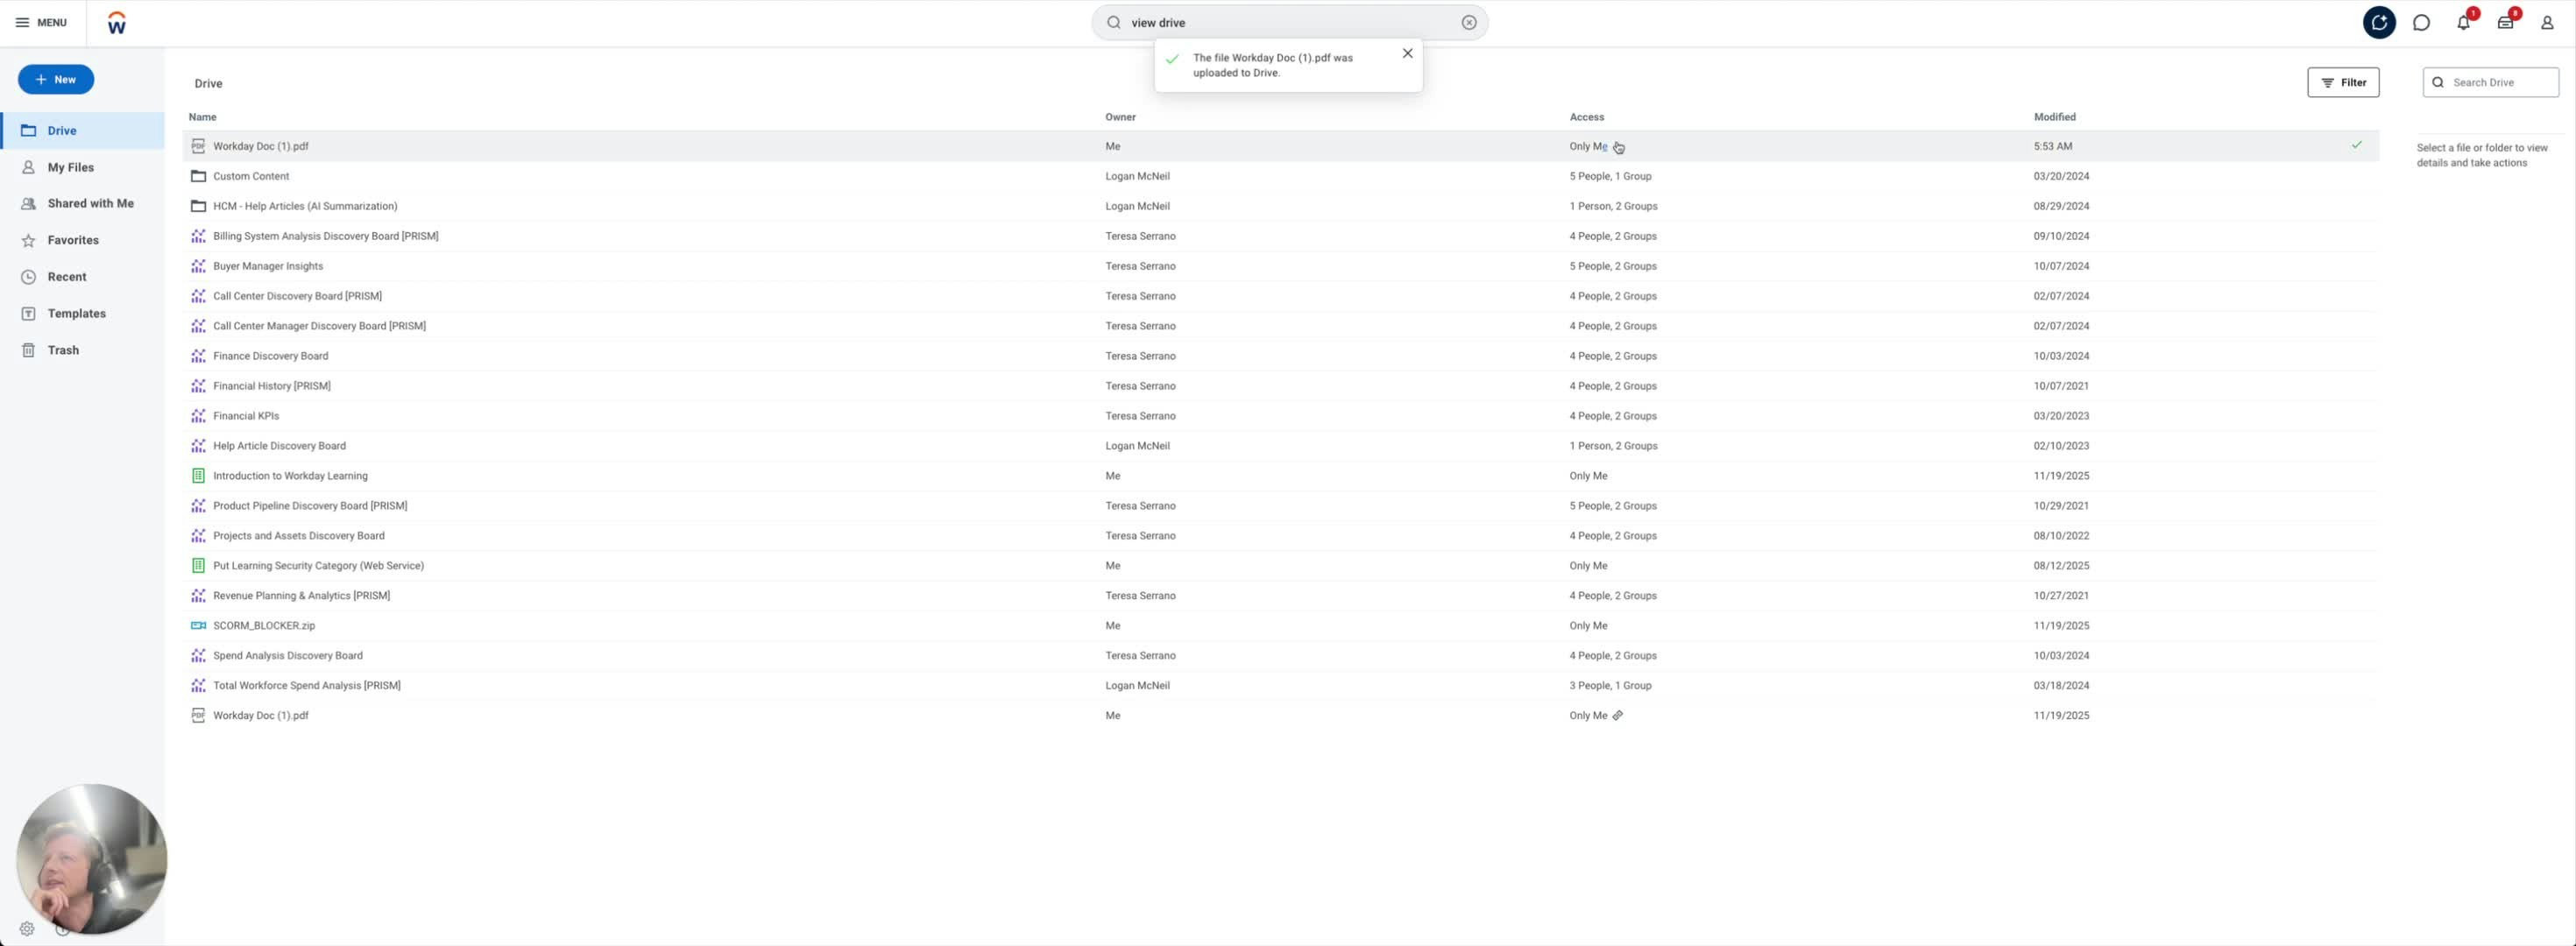Open Workday notifications bell
This screenshot has width=2576, height=946.
(2463, 22)
